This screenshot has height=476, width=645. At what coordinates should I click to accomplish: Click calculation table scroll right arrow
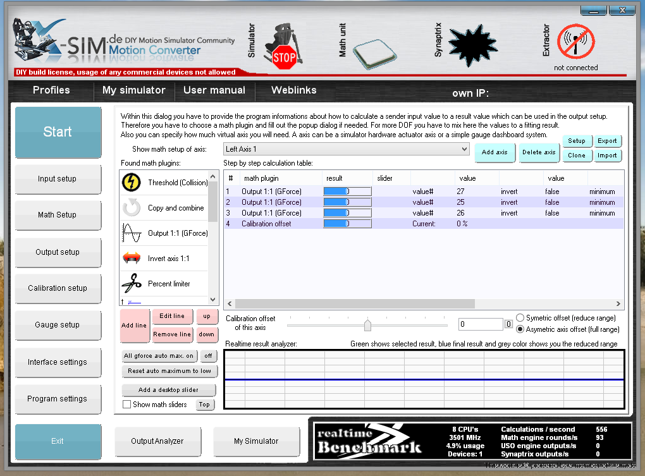pyautogui.click(x=618, y=304)
